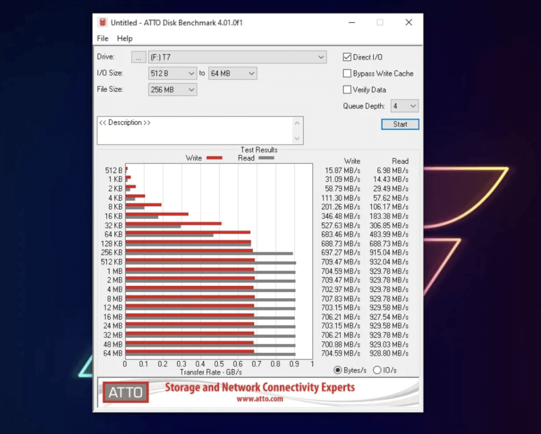Click the description scrollbar down arrow
The image size is (541, 434).
[x=297, y=139]
